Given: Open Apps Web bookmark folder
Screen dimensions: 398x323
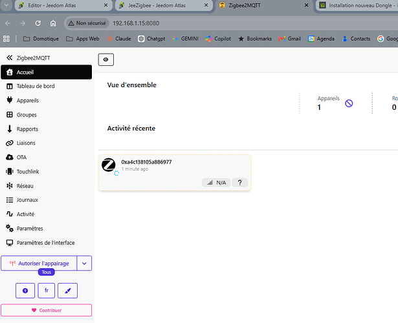Looking at the screenshot, I should [83, 39].
